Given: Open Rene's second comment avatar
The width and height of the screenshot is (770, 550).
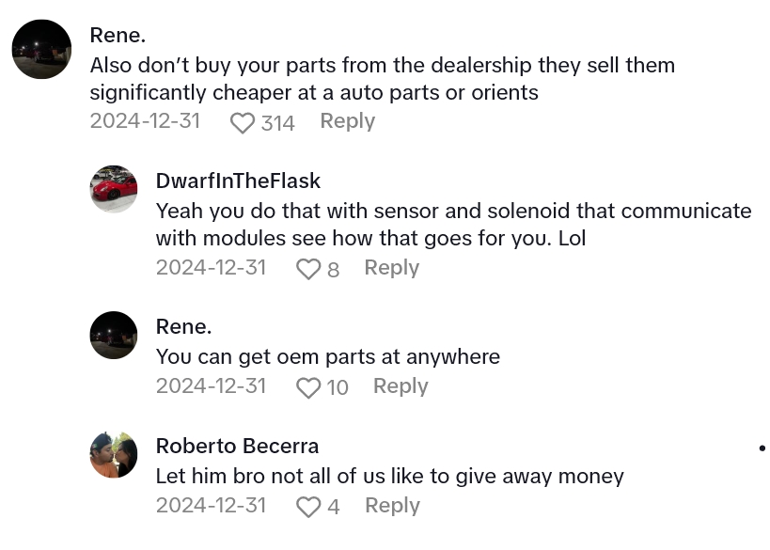Looking at the screenshot, I should click(x=113, y=335).
